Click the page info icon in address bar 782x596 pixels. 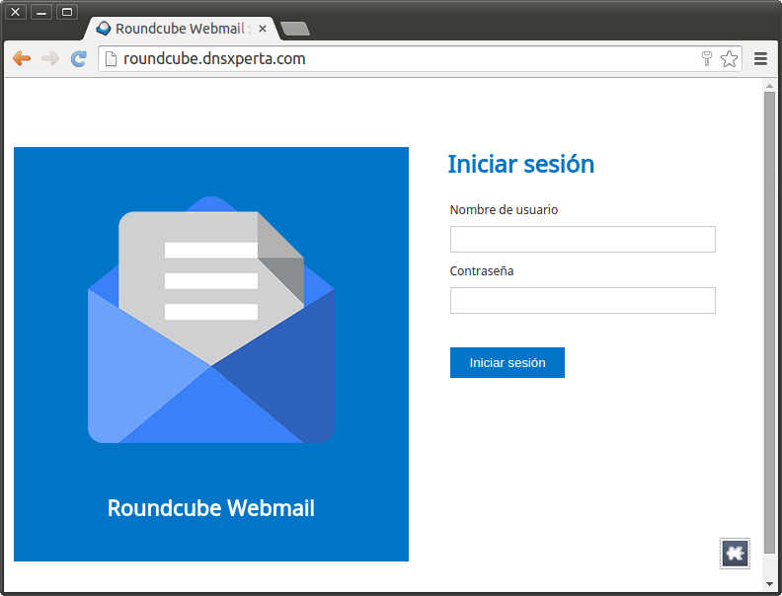[x=111, y=59]
